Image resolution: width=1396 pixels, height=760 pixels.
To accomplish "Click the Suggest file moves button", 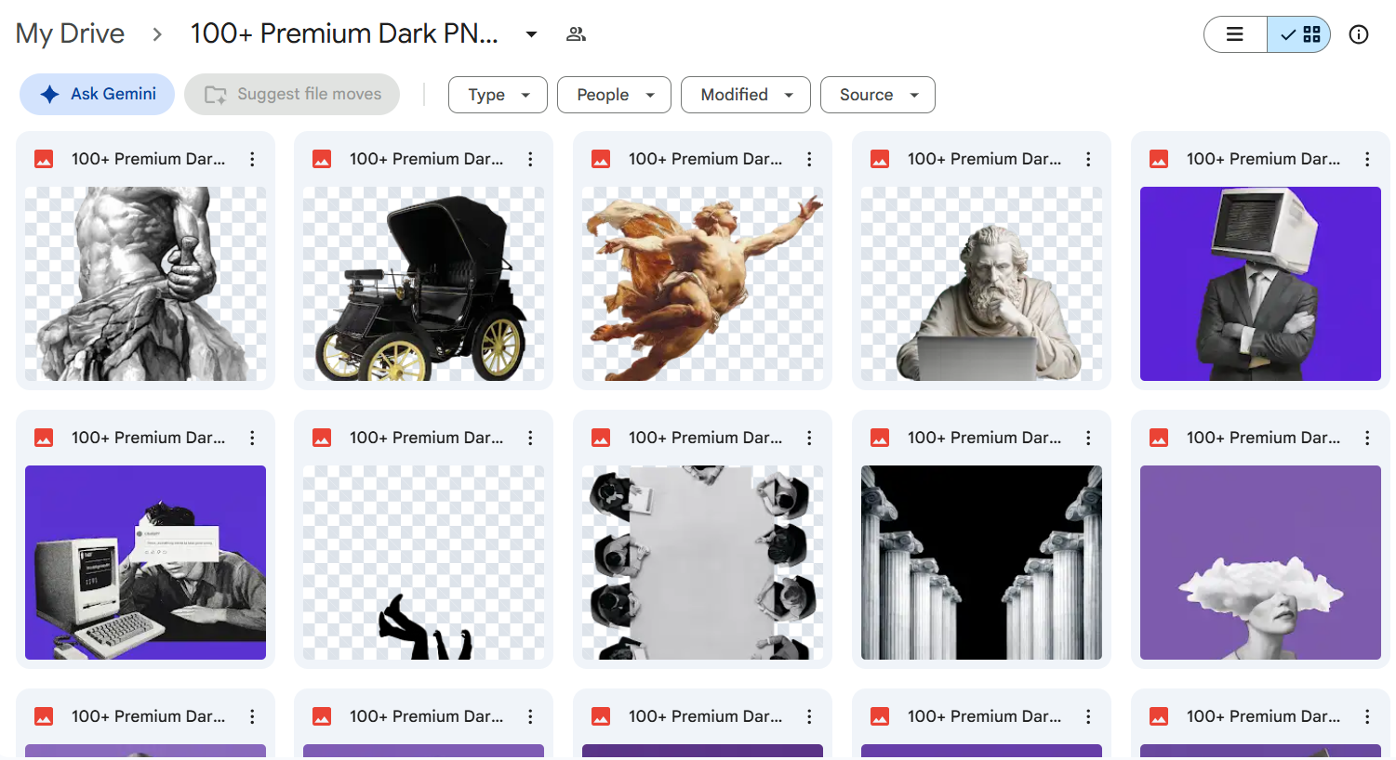I will point(292,94).
